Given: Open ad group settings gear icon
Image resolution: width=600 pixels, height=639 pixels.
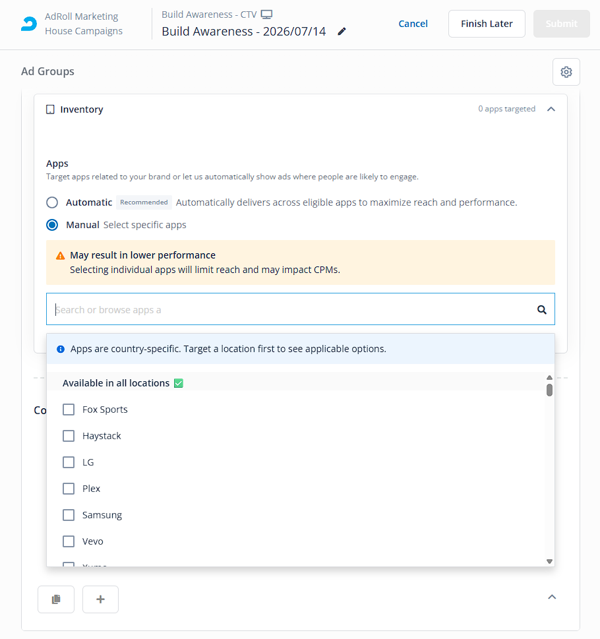Looking at the screenshot, I should click(x=566, y=72).
